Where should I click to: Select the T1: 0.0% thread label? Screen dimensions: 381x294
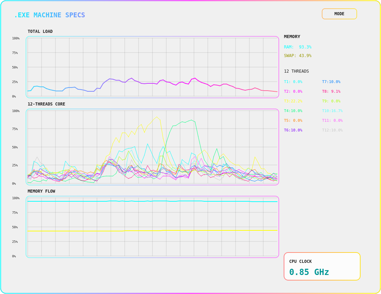coord(293,82)
